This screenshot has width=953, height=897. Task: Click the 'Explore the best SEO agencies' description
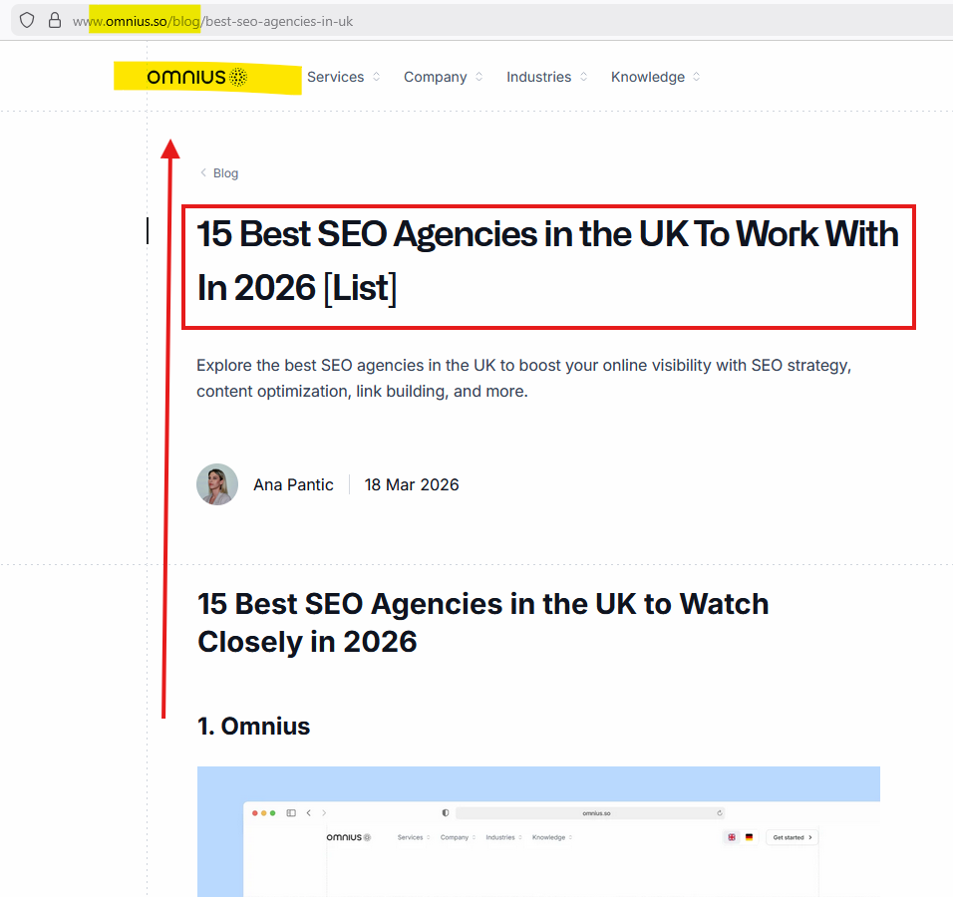523,378
